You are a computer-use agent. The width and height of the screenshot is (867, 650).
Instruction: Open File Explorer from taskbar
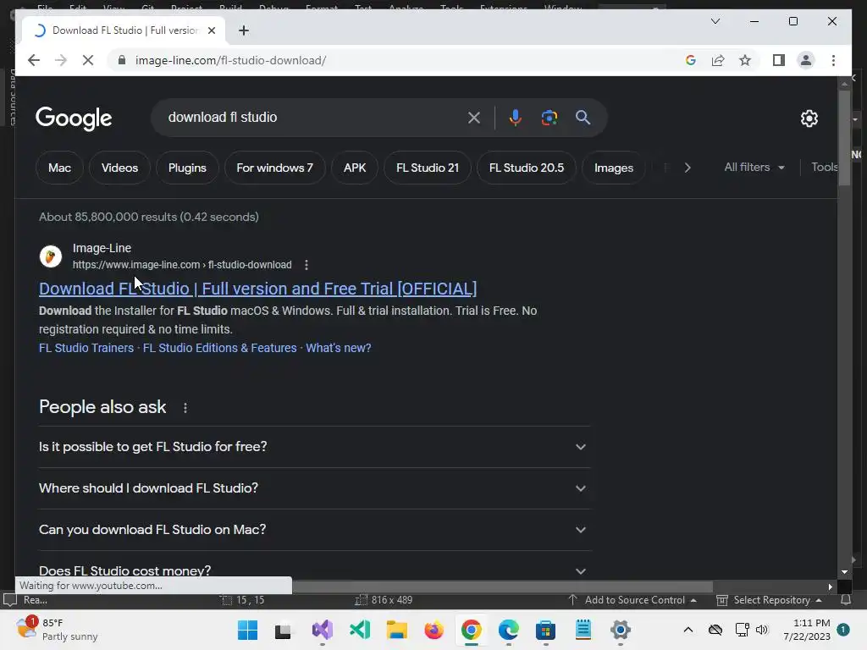pos(397,630)
